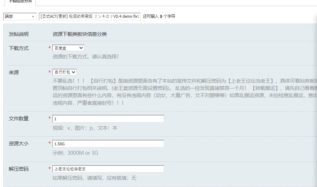317x187 pixels.
Task: Click the 来源 label
Action: tap(14, 72)
